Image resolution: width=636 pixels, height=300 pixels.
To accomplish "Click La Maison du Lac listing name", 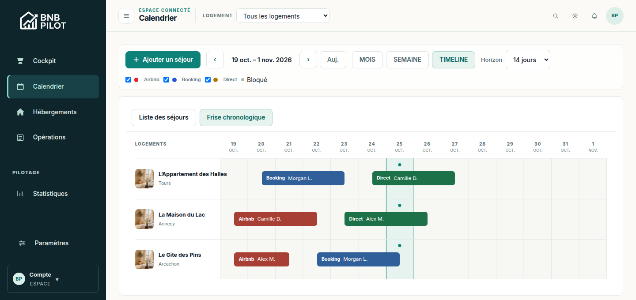I will click(x=182, y=215).
